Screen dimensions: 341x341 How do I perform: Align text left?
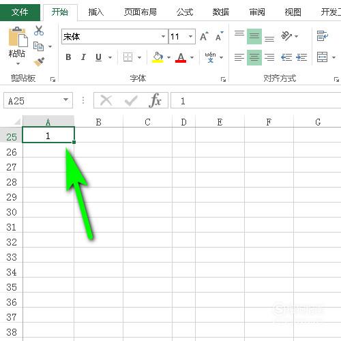tap(239, 57)
